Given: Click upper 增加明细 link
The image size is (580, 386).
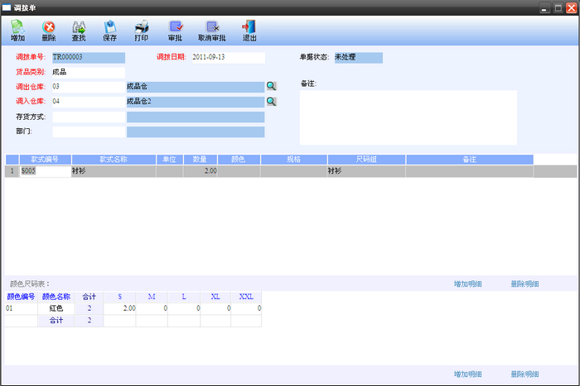Looking at the screenshot, I should click(x=468, y=284).
